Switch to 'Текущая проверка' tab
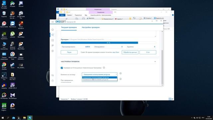 coord(69,27)
